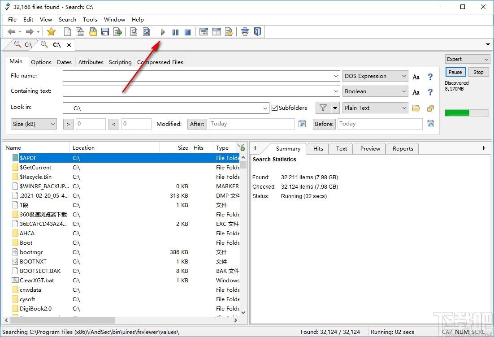Toggle case sensitivity Aa for File name

click(x=416, y=77)
